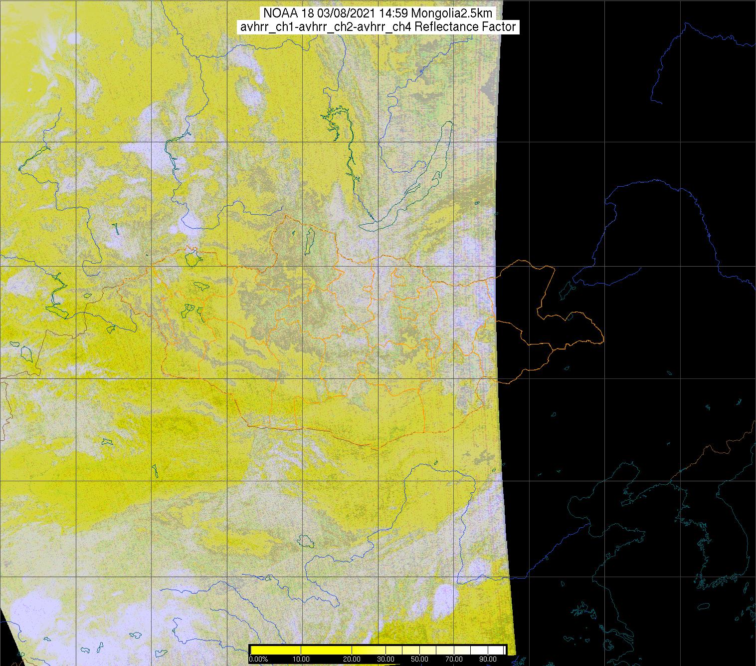
Task: Click the "30.00" color bar label
Action: tap(385, 659)
